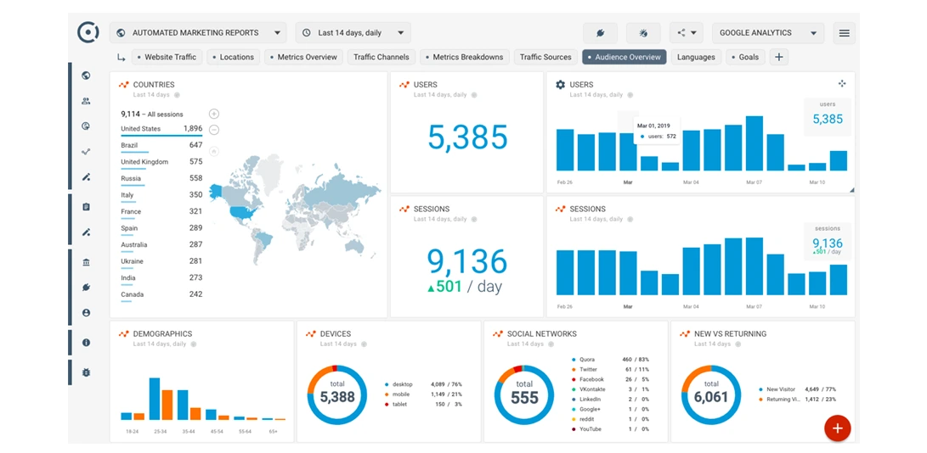Click the move handle on the Users chart widget

pyautogui.click(x=842, y=84)
